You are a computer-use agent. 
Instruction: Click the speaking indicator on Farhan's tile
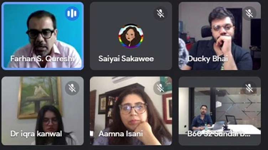(72, 13)
